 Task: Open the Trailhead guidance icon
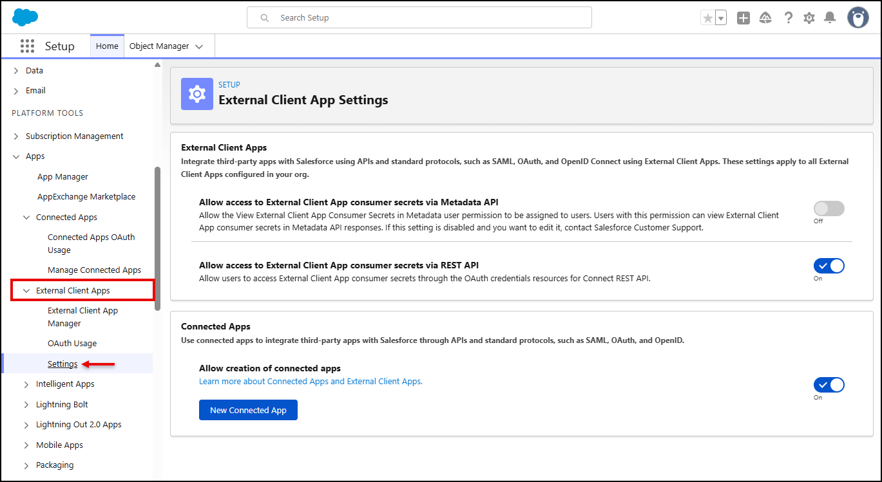[765, 19]
